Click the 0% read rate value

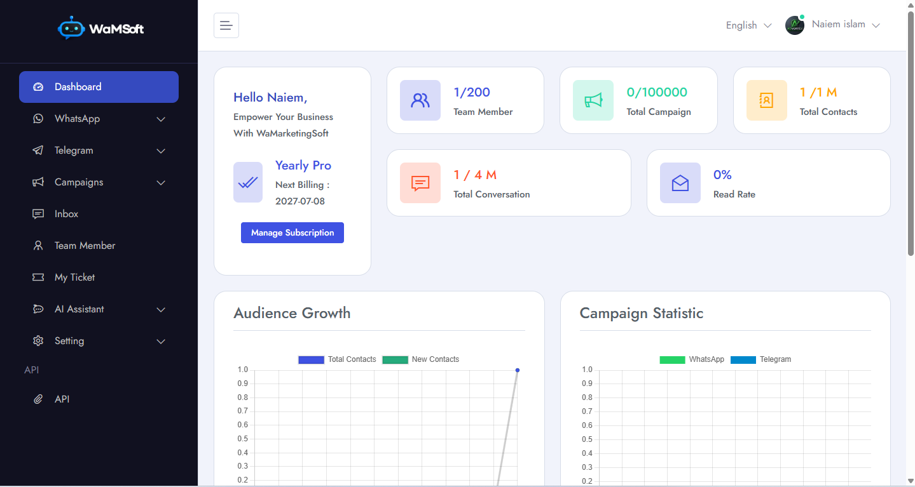coord(722,175)
